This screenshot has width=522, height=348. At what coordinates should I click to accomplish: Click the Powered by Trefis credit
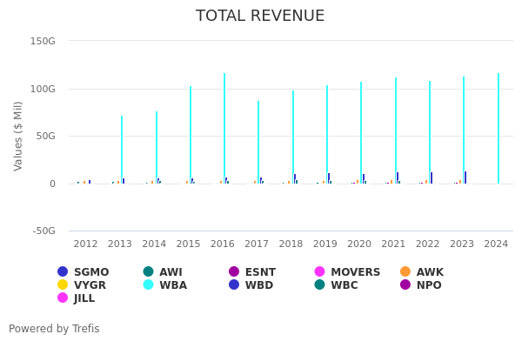point(54,329)
